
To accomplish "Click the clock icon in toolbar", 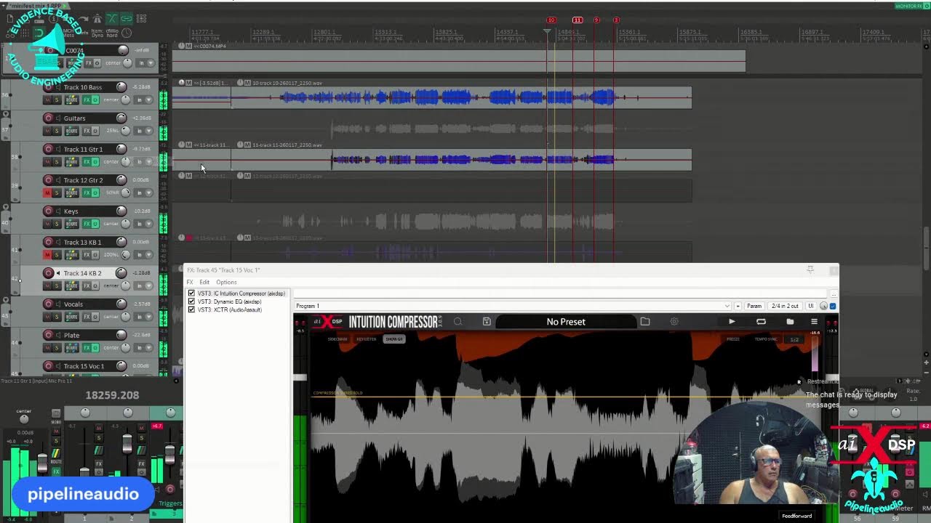I will pyautogui.click(x=127, y=33).
